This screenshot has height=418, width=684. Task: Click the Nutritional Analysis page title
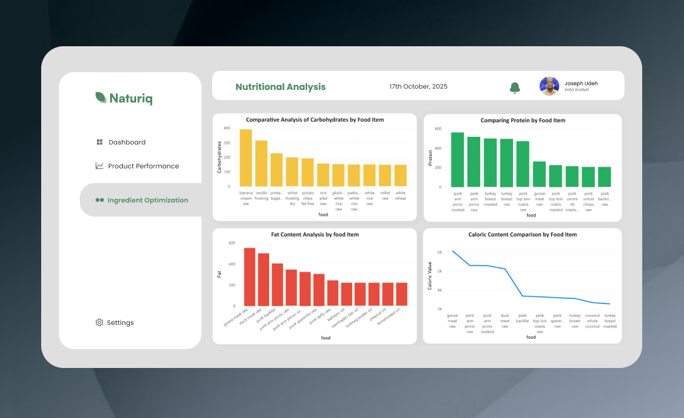click(281, 87)
